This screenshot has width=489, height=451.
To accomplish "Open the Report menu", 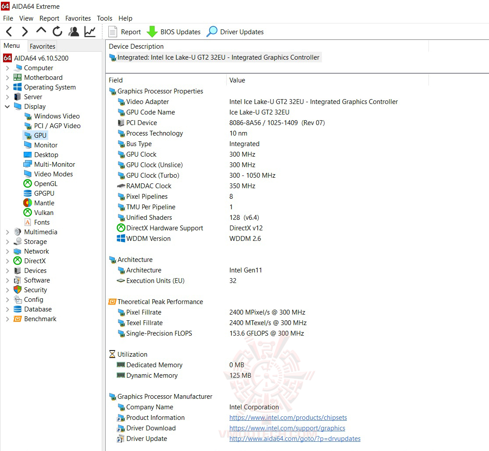I will 49,18.
